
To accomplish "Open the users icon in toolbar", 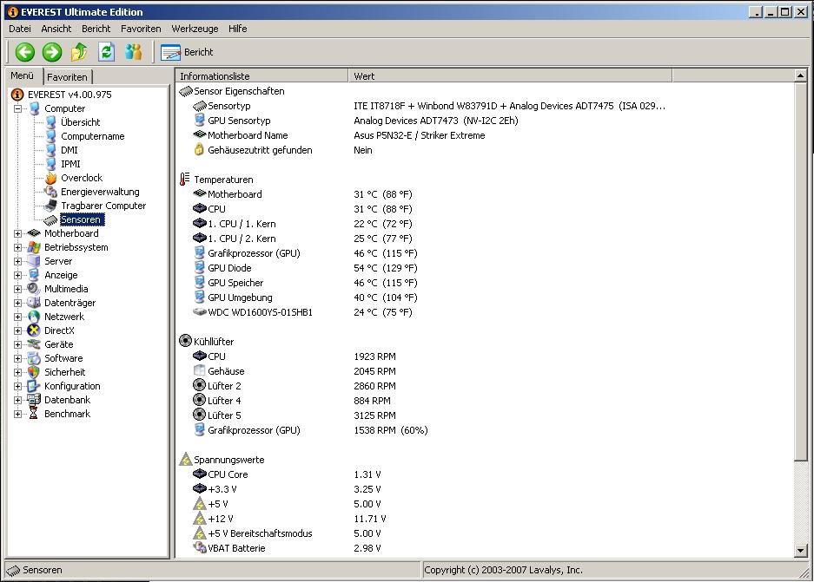I will click(134, 52).
